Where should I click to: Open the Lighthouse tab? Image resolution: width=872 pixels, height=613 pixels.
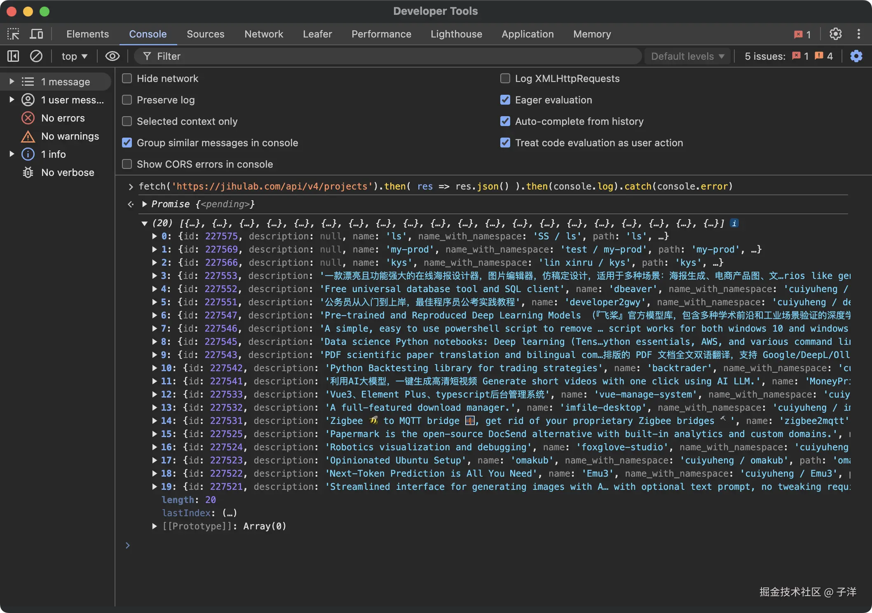point(456,34)
